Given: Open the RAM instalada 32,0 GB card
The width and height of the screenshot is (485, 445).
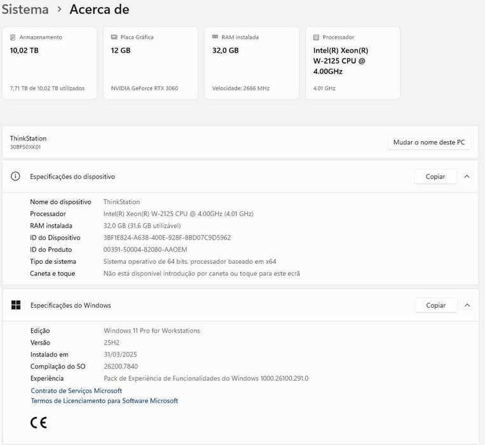Looking at the screenshot, I should click(x=252, y=63).
